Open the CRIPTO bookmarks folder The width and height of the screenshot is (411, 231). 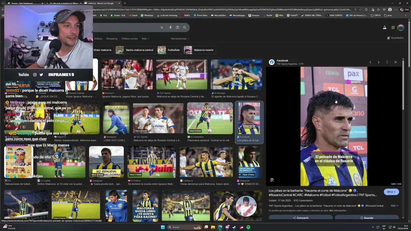coord(376,15)
